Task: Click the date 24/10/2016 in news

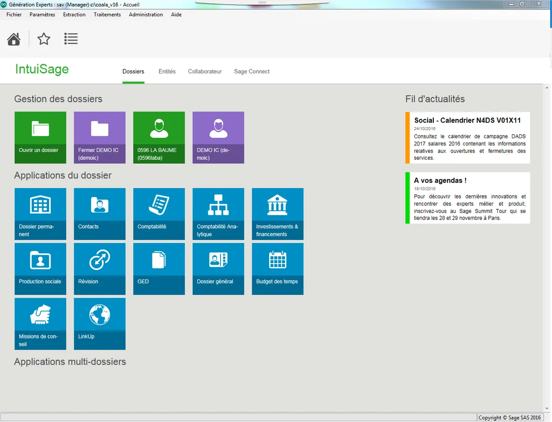Action: tap(424, 129)
